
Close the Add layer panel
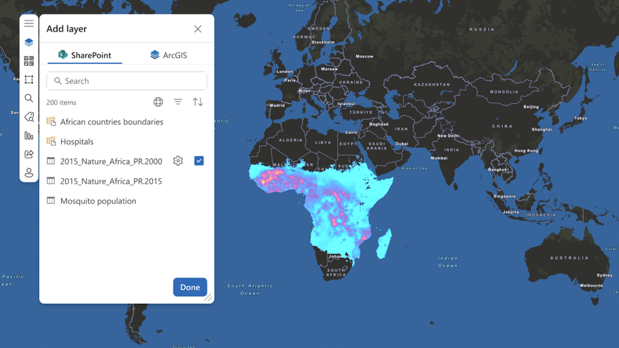click(198, 29)
